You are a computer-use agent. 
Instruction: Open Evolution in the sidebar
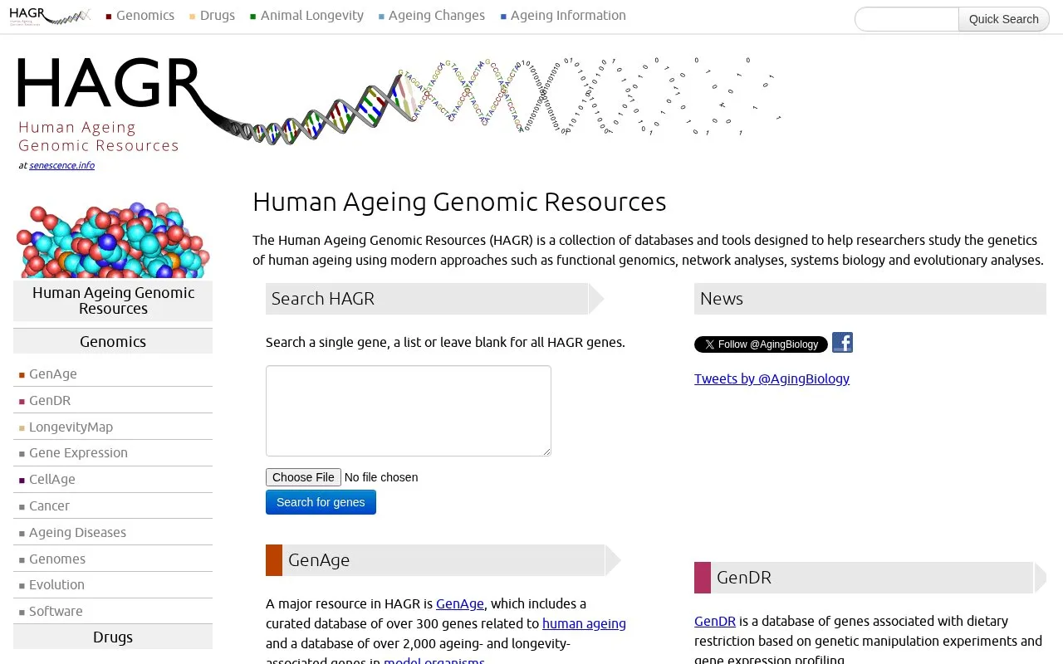click(56, 585)
